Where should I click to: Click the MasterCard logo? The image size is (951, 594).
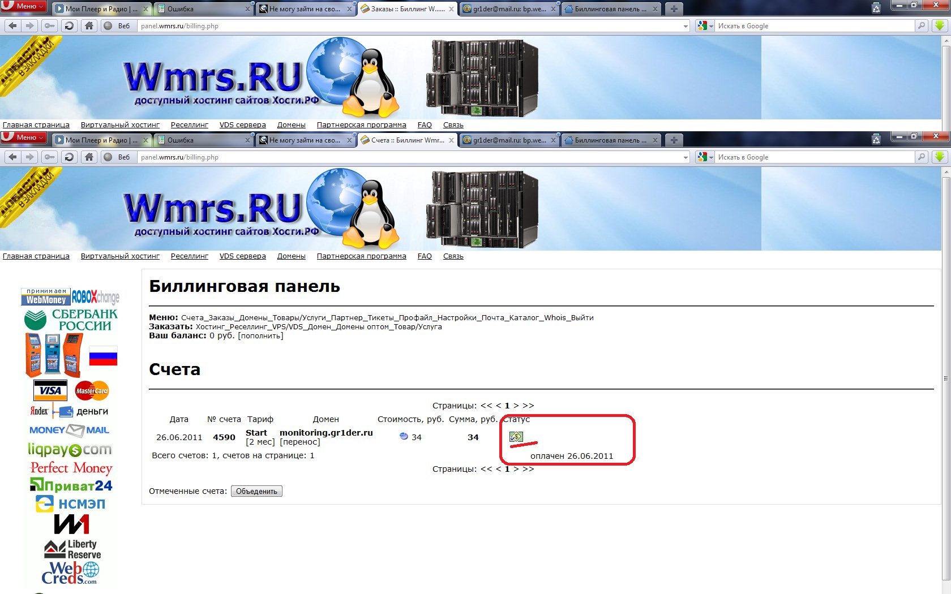pyautogui.click(x=92, y=390)
